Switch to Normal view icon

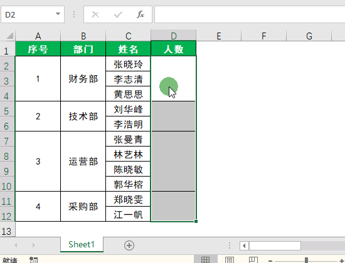206,260
